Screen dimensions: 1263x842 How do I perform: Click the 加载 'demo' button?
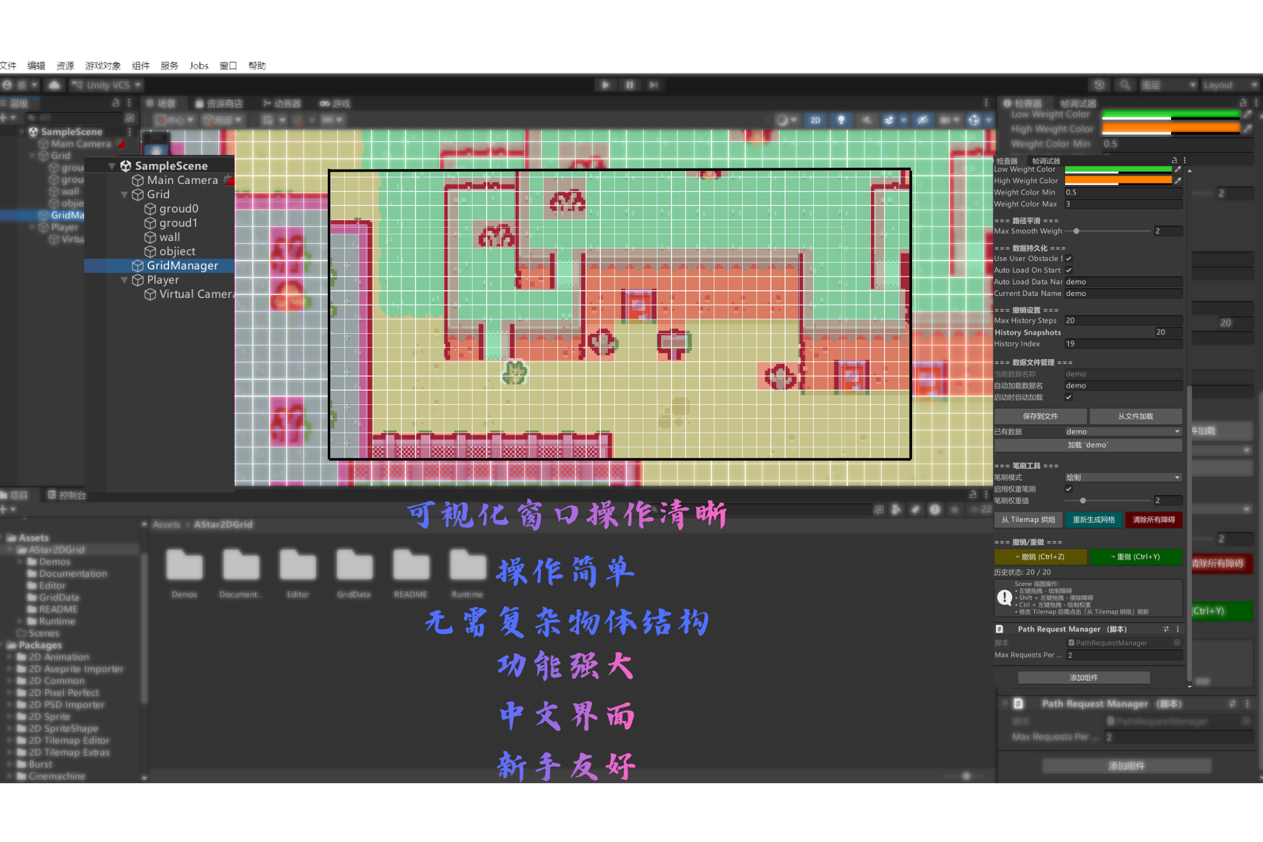[x=1088, y=445]
